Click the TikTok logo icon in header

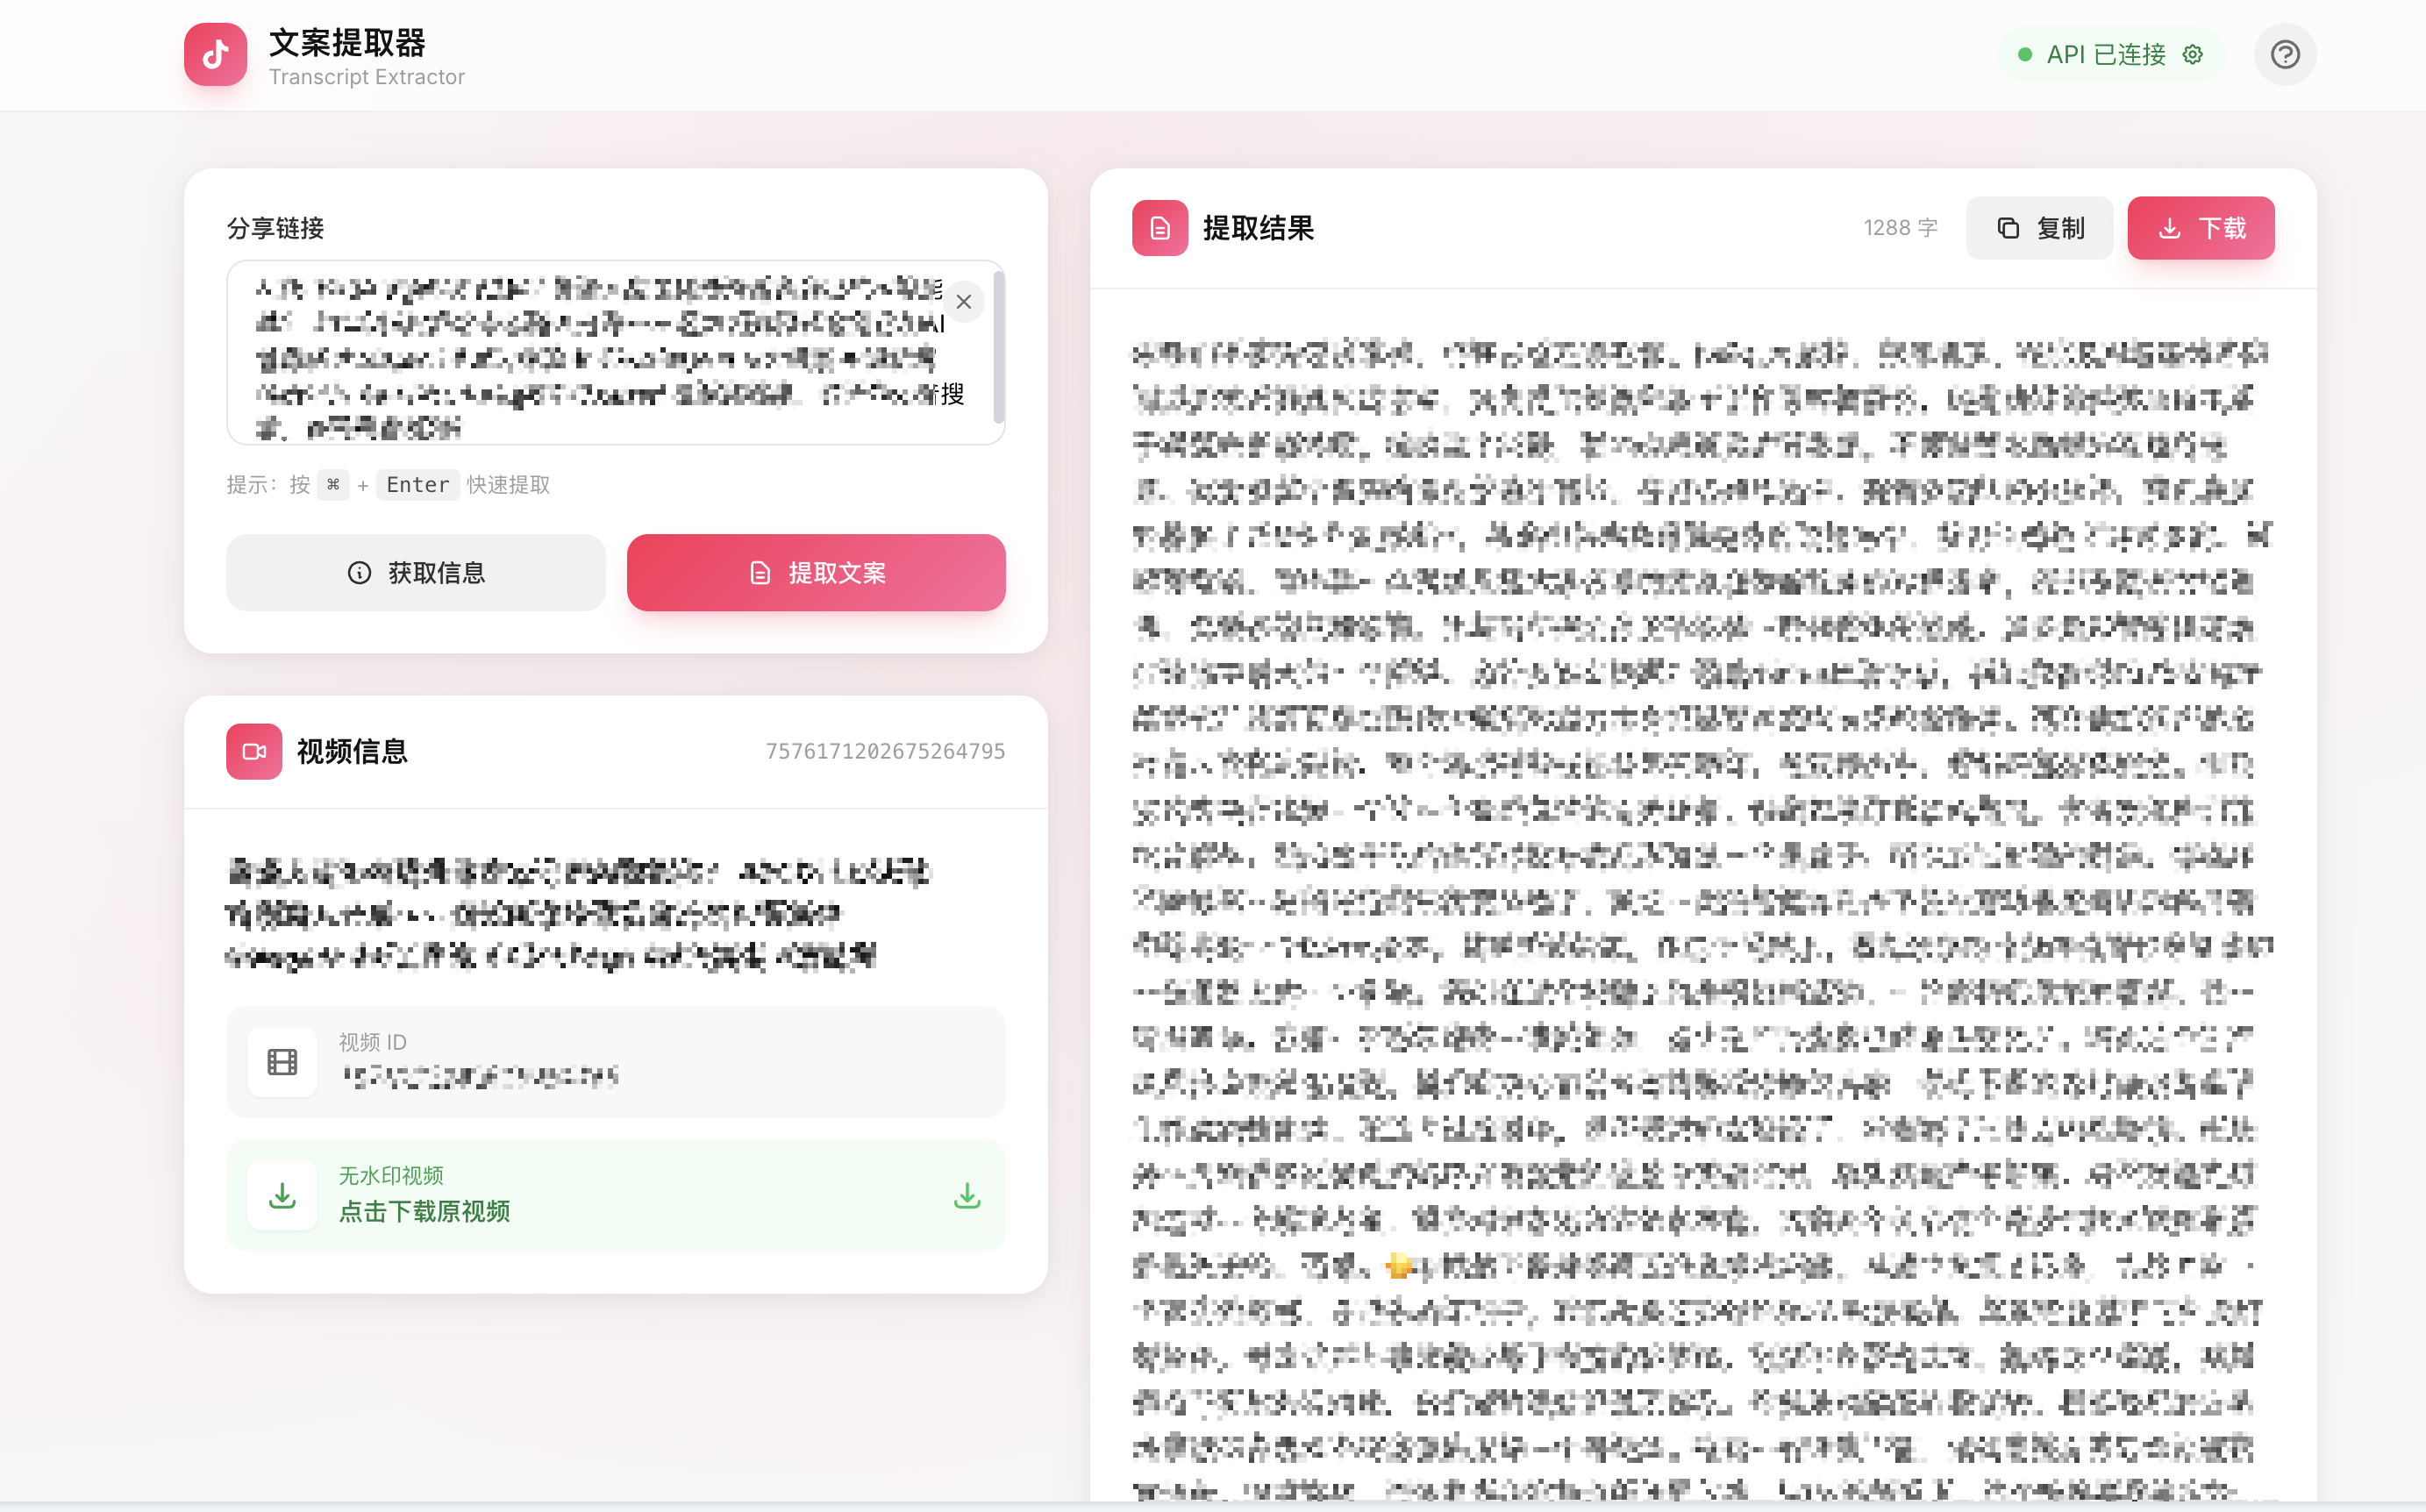[214, 54]
